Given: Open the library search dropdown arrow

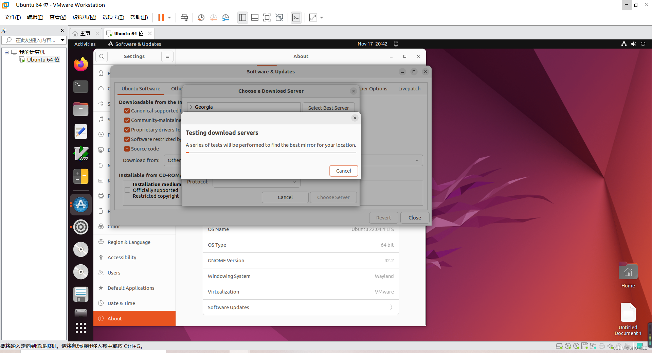Looking at the screenshot, I should (x=62, y=40).
